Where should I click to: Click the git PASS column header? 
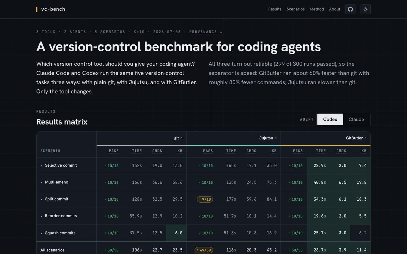coord(114,151)
